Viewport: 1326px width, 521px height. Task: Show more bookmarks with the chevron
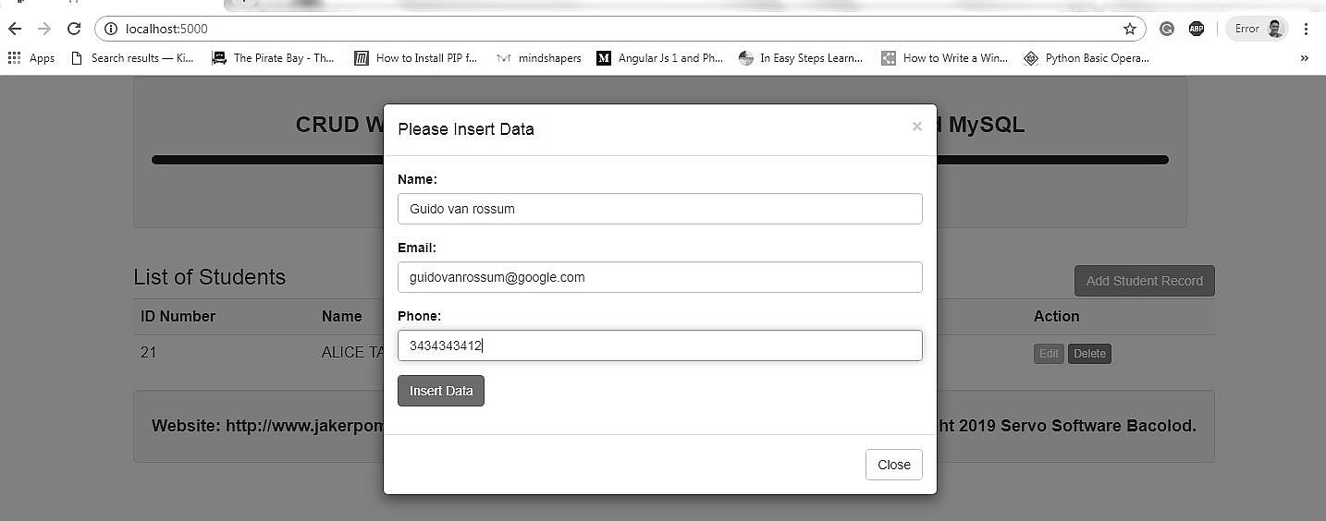click(x=1305, y=58)
